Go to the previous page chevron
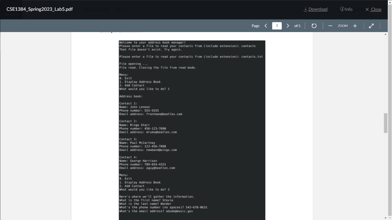Image resolution: width=392 pixels, height=220 pixels. click(x=266, y=26)
